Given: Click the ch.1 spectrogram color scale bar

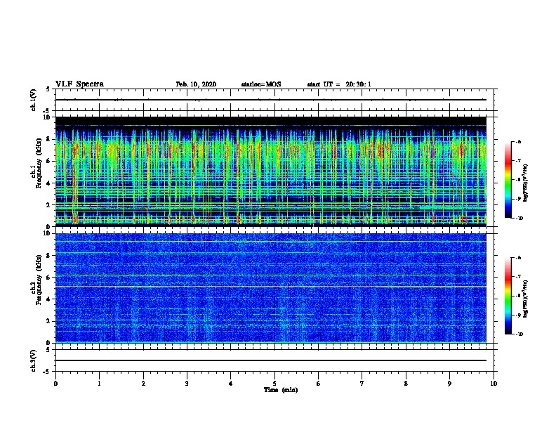Looking at the screenshot, I should [508, 180].
